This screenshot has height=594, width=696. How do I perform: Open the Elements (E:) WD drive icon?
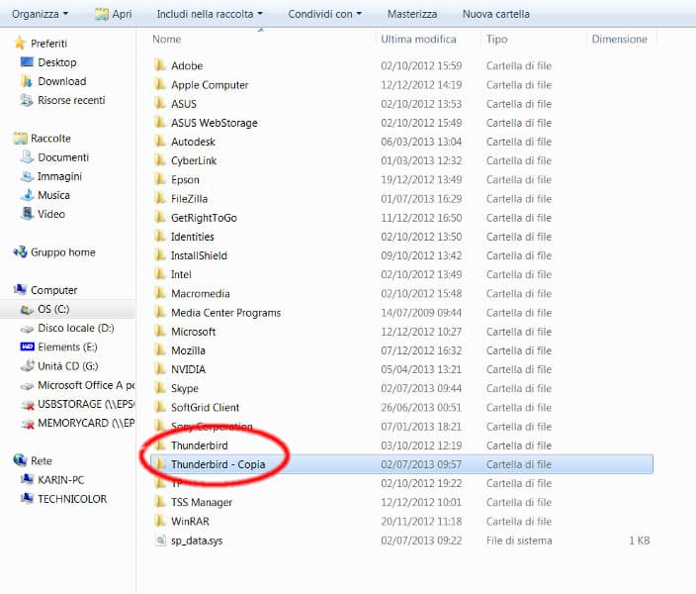[x=27, y=346]
